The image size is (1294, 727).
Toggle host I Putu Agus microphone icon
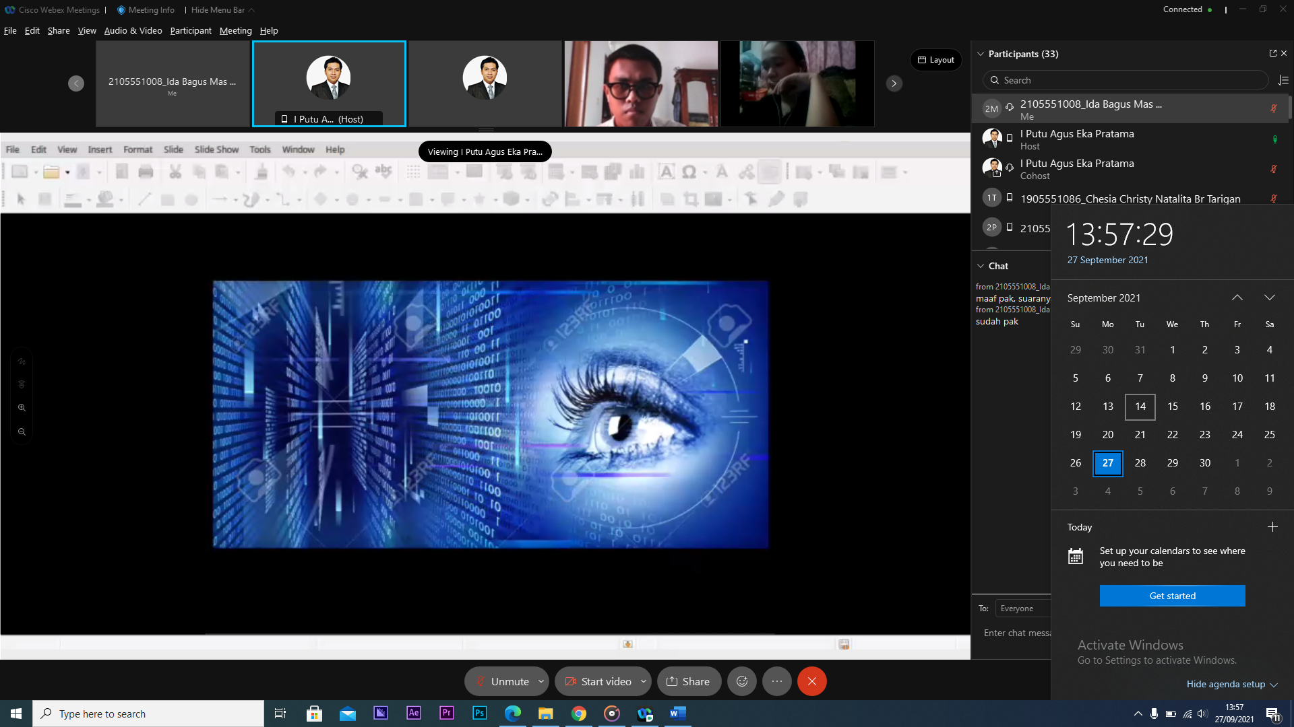pyautogui.click(x=1274, y=139)
